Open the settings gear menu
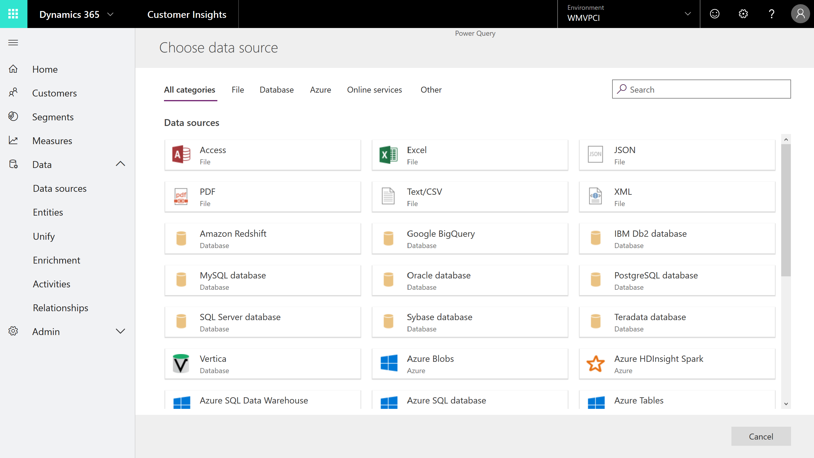Viewport: 814px width, 458px height. pyautogui.click(x=743, y=14)
